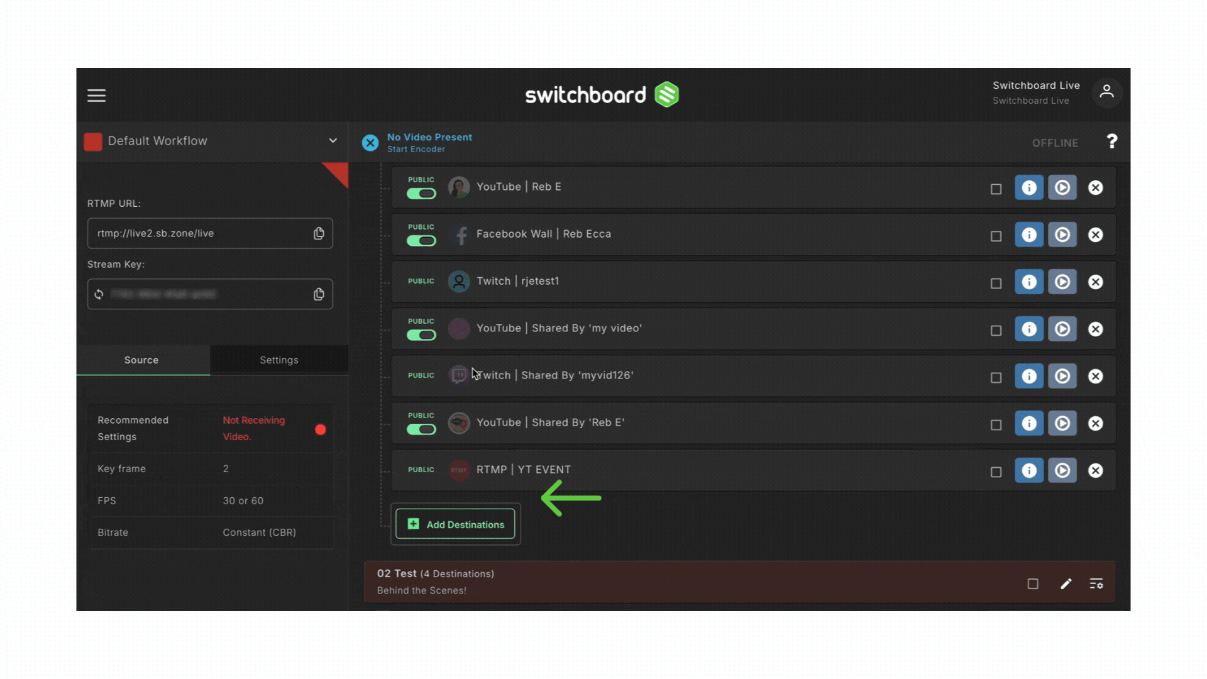1207x679 pixels.
Task: Click the Default Workflow red color swatch
Action: pos(93,141)
